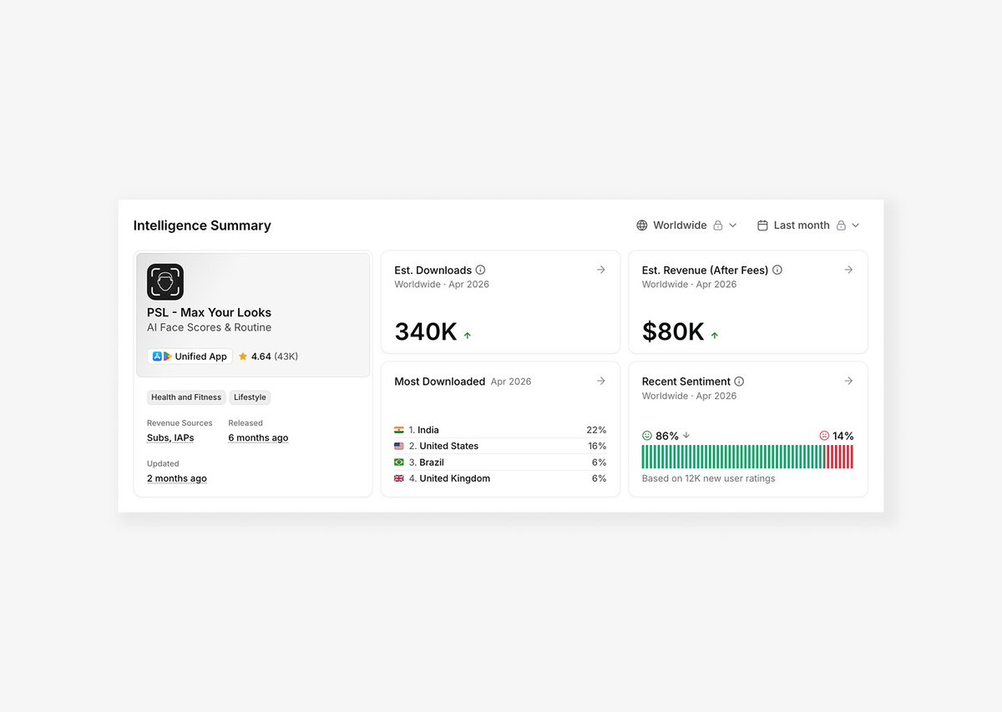Click the 2 months ago updated link
The image size is (1002, 712).
click(177, 478)
